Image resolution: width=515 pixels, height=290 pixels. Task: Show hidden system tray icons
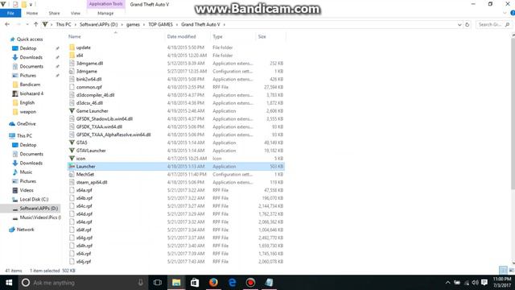[x=447, y=283]
